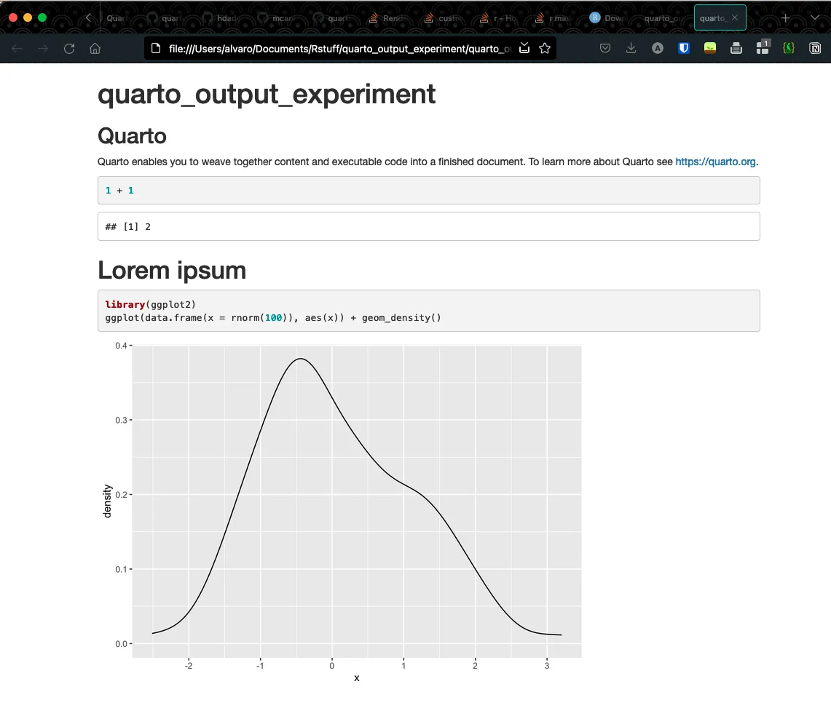Click the density y-axis label
This screenshot has height=708, width=831.
coord(107,501)
